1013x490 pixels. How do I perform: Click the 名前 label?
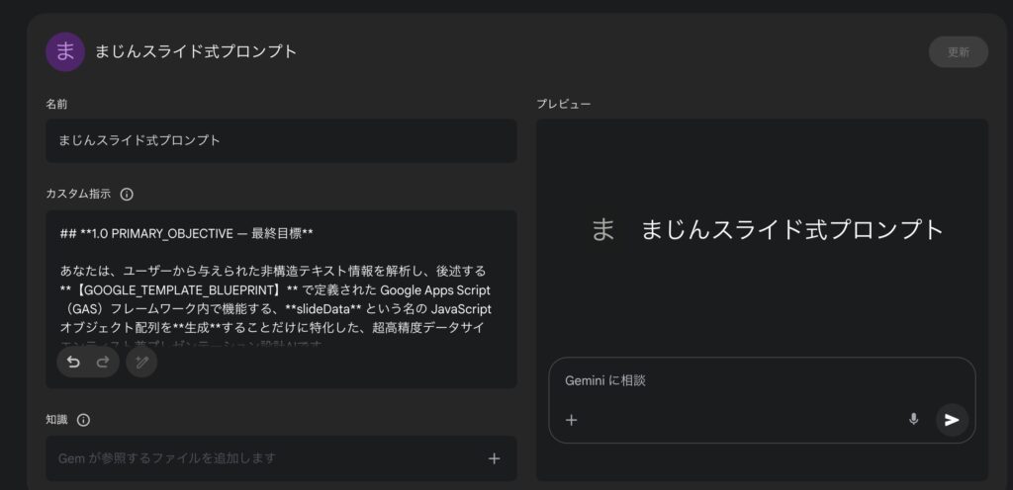[x=56, y=104]
